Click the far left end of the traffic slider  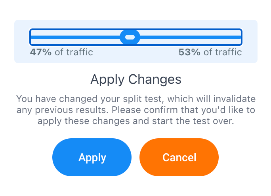pyautogui.click(x=32, y=37)
